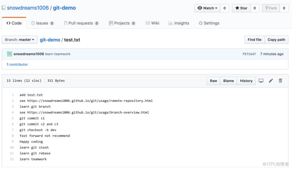Open forks count next to Fork
Screen dimensions: 292x169
(284, 8)
